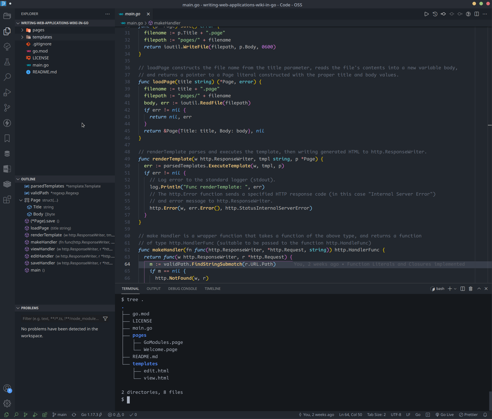Toggle maximize terminal panel size chevron

tap(479, 289)
